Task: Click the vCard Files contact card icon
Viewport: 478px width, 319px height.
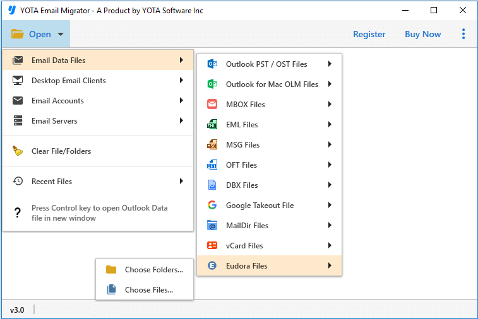Action: point(212,245)
